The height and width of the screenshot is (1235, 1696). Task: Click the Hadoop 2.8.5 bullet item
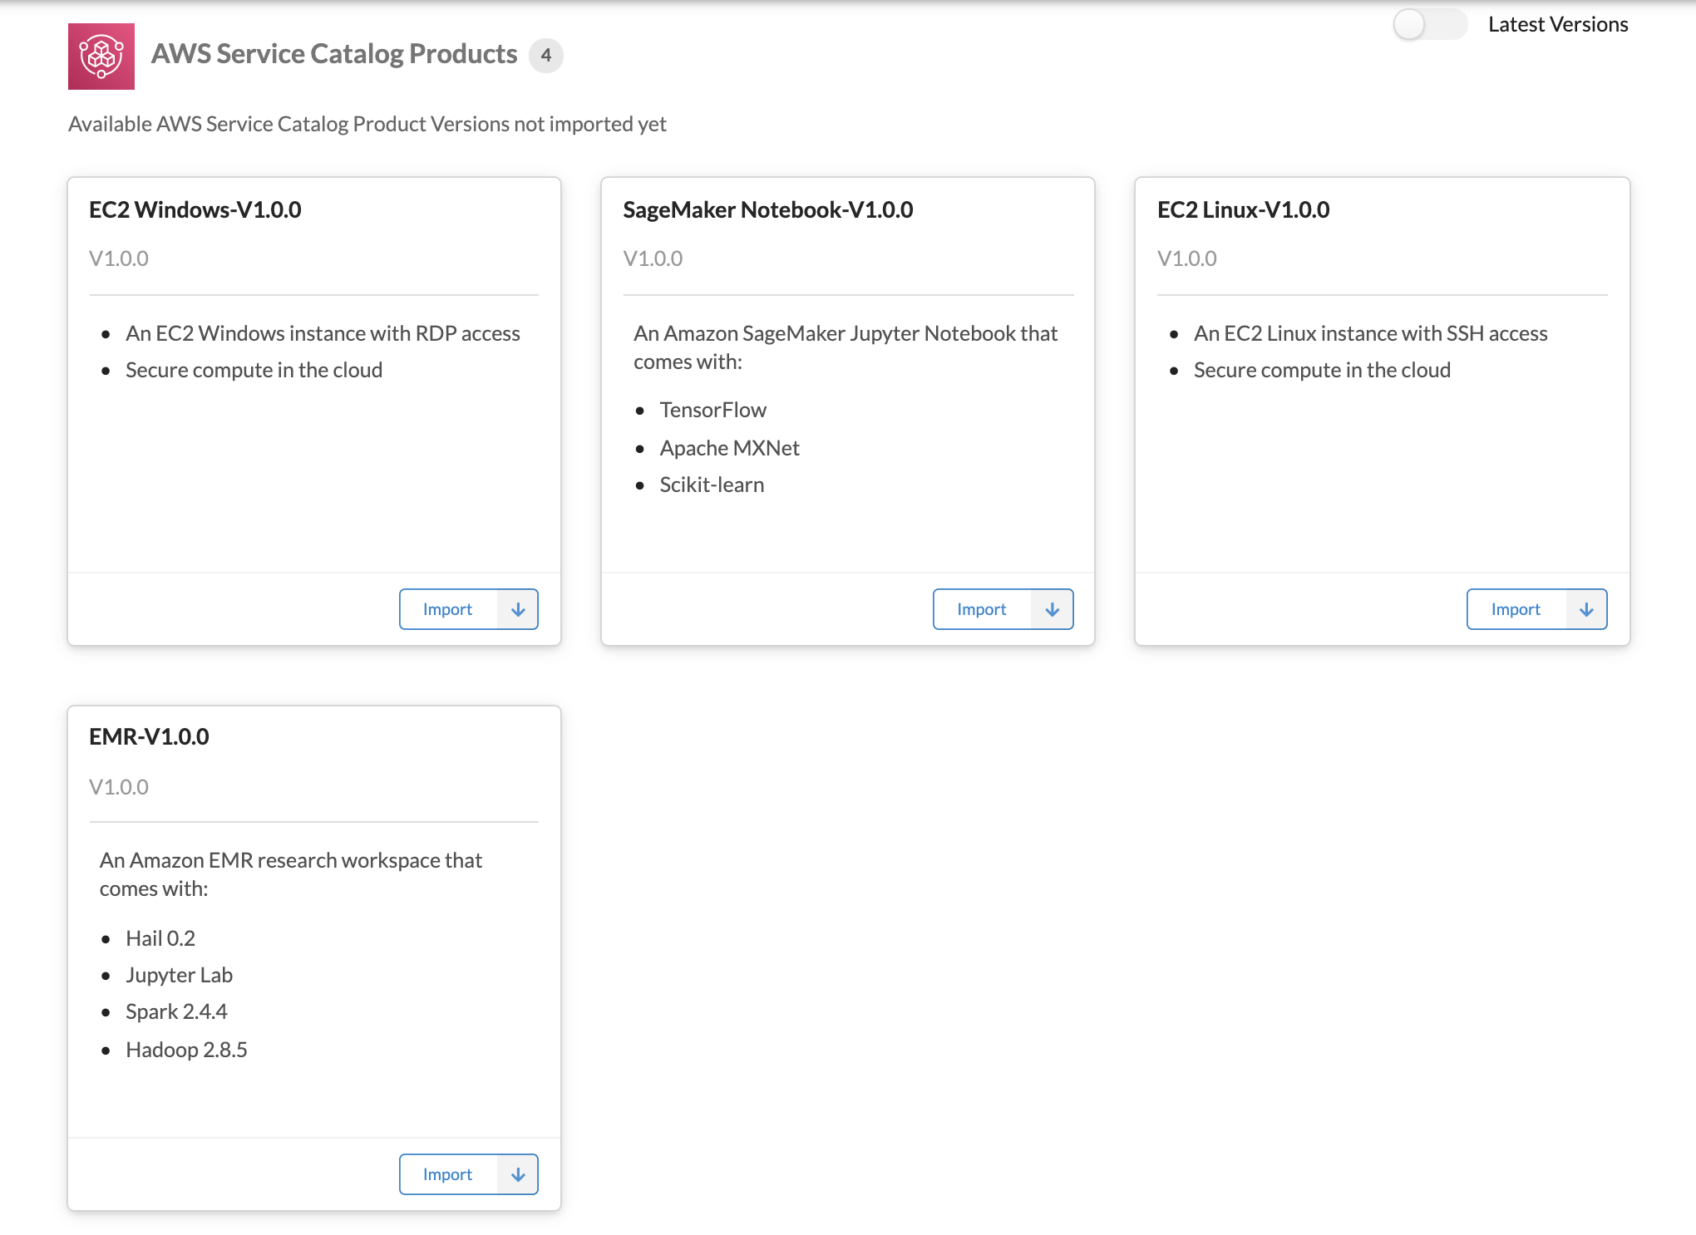[187, 1050]
